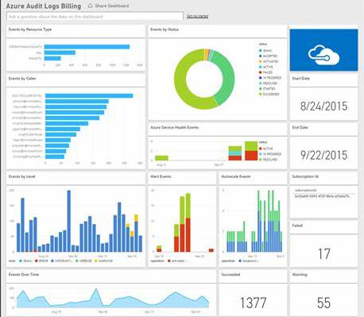364x317 pixels.
Task: Select the Events by Status tile title
Action: tap(165, 29)
